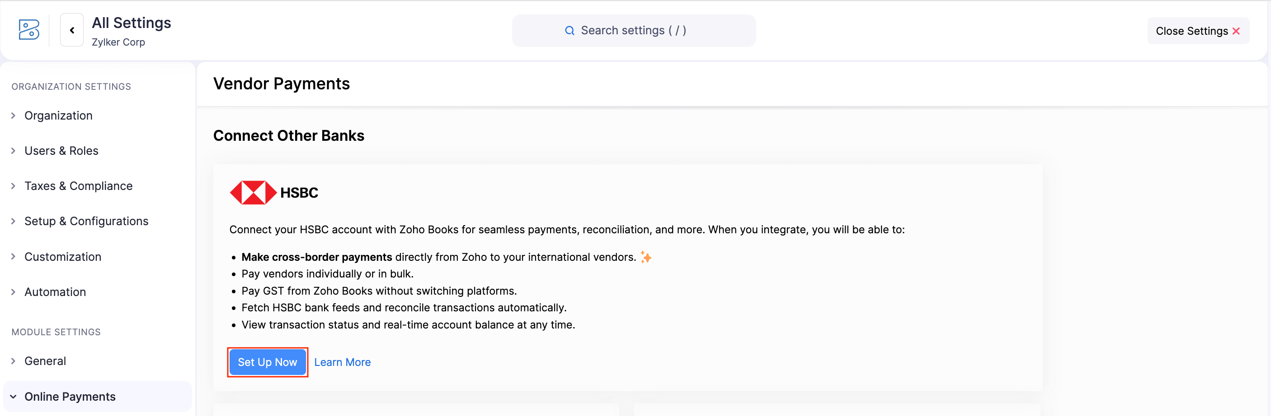Select Online Payments in the sidebar
The width and height of the screenshot is (1271, 416).
pos(70,396)
